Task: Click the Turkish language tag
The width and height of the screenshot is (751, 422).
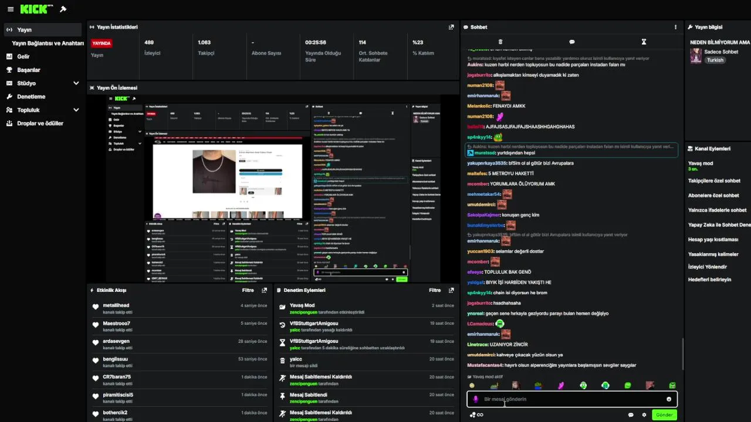Action: [715, 60]
